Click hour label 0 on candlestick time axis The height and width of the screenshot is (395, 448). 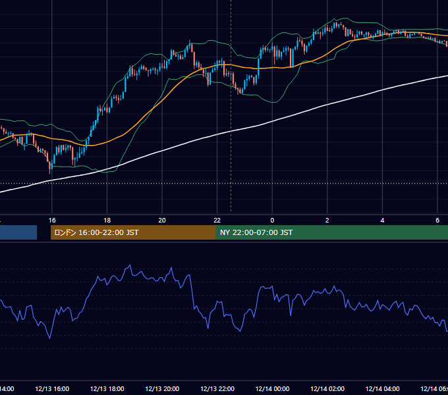pyautogui.click(x=272, y=221)
